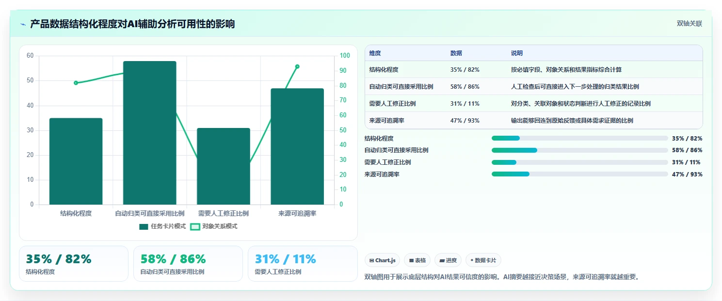Click the line point above the 来源可追溯率 bar

tap(297, 66)
